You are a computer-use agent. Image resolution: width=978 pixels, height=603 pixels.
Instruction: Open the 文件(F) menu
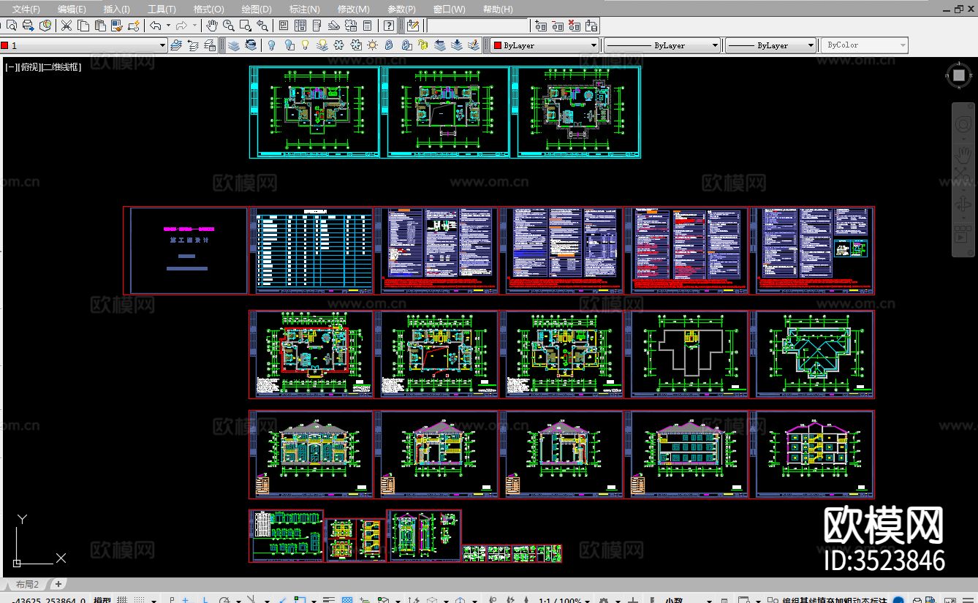26,9
